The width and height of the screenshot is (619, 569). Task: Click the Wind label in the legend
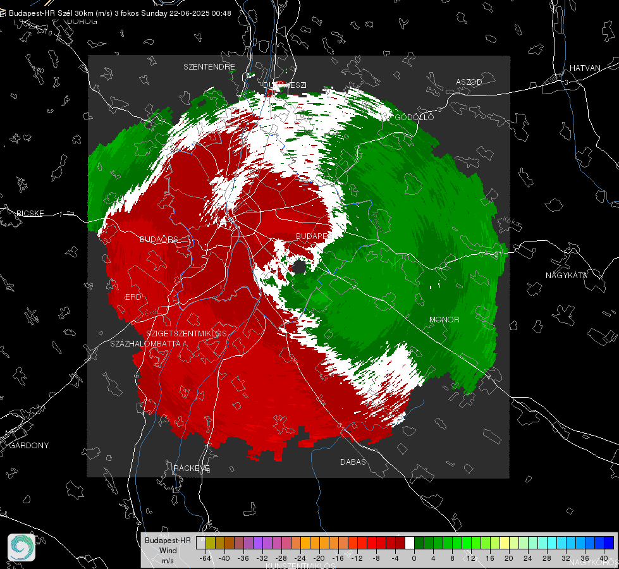[168, 551]
